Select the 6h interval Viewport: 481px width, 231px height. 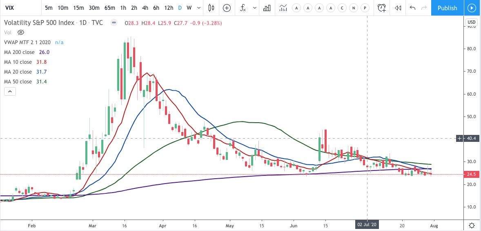pyautogui.click(x=156, y=8)
